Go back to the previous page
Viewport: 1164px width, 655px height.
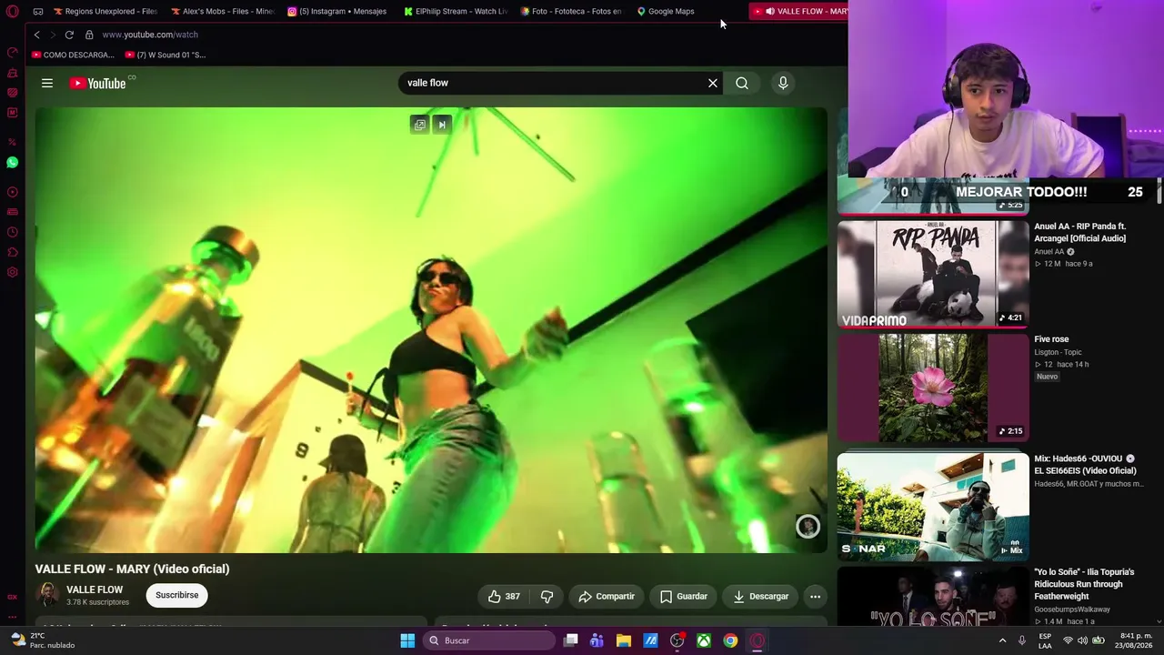pyautogui.click(x=36, y=35)
